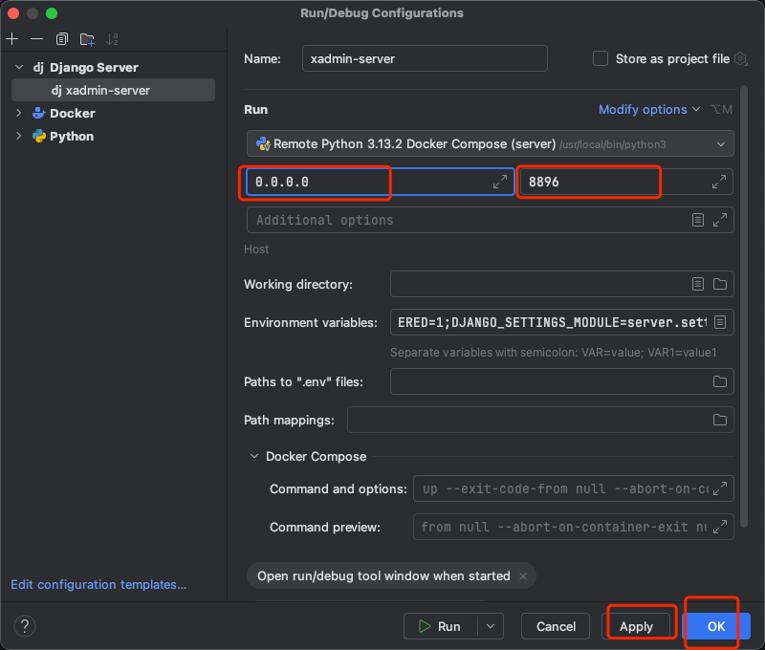This screenshot has height=650, width=765.
Task: Click the Name field xadmin-server
Action: tap(425, 58)
